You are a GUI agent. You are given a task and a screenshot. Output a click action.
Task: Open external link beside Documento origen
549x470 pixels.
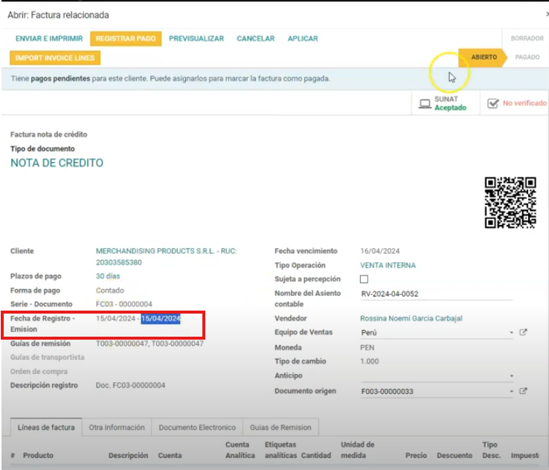523,391
